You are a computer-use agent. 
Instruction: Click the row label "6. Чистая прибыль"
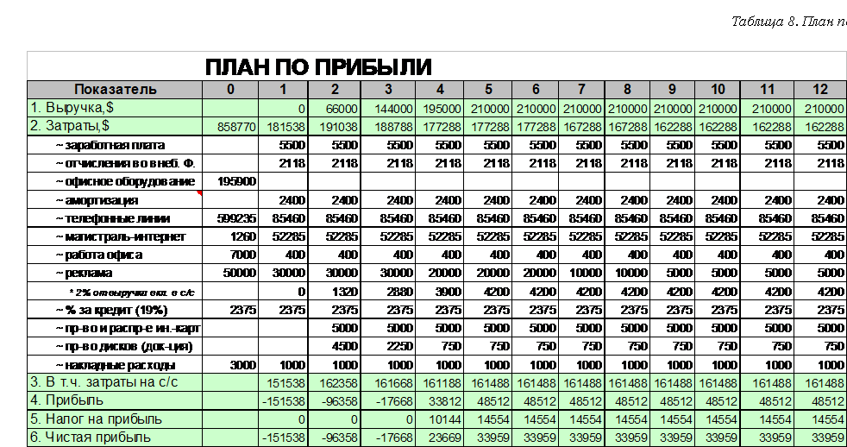[91, 438]
